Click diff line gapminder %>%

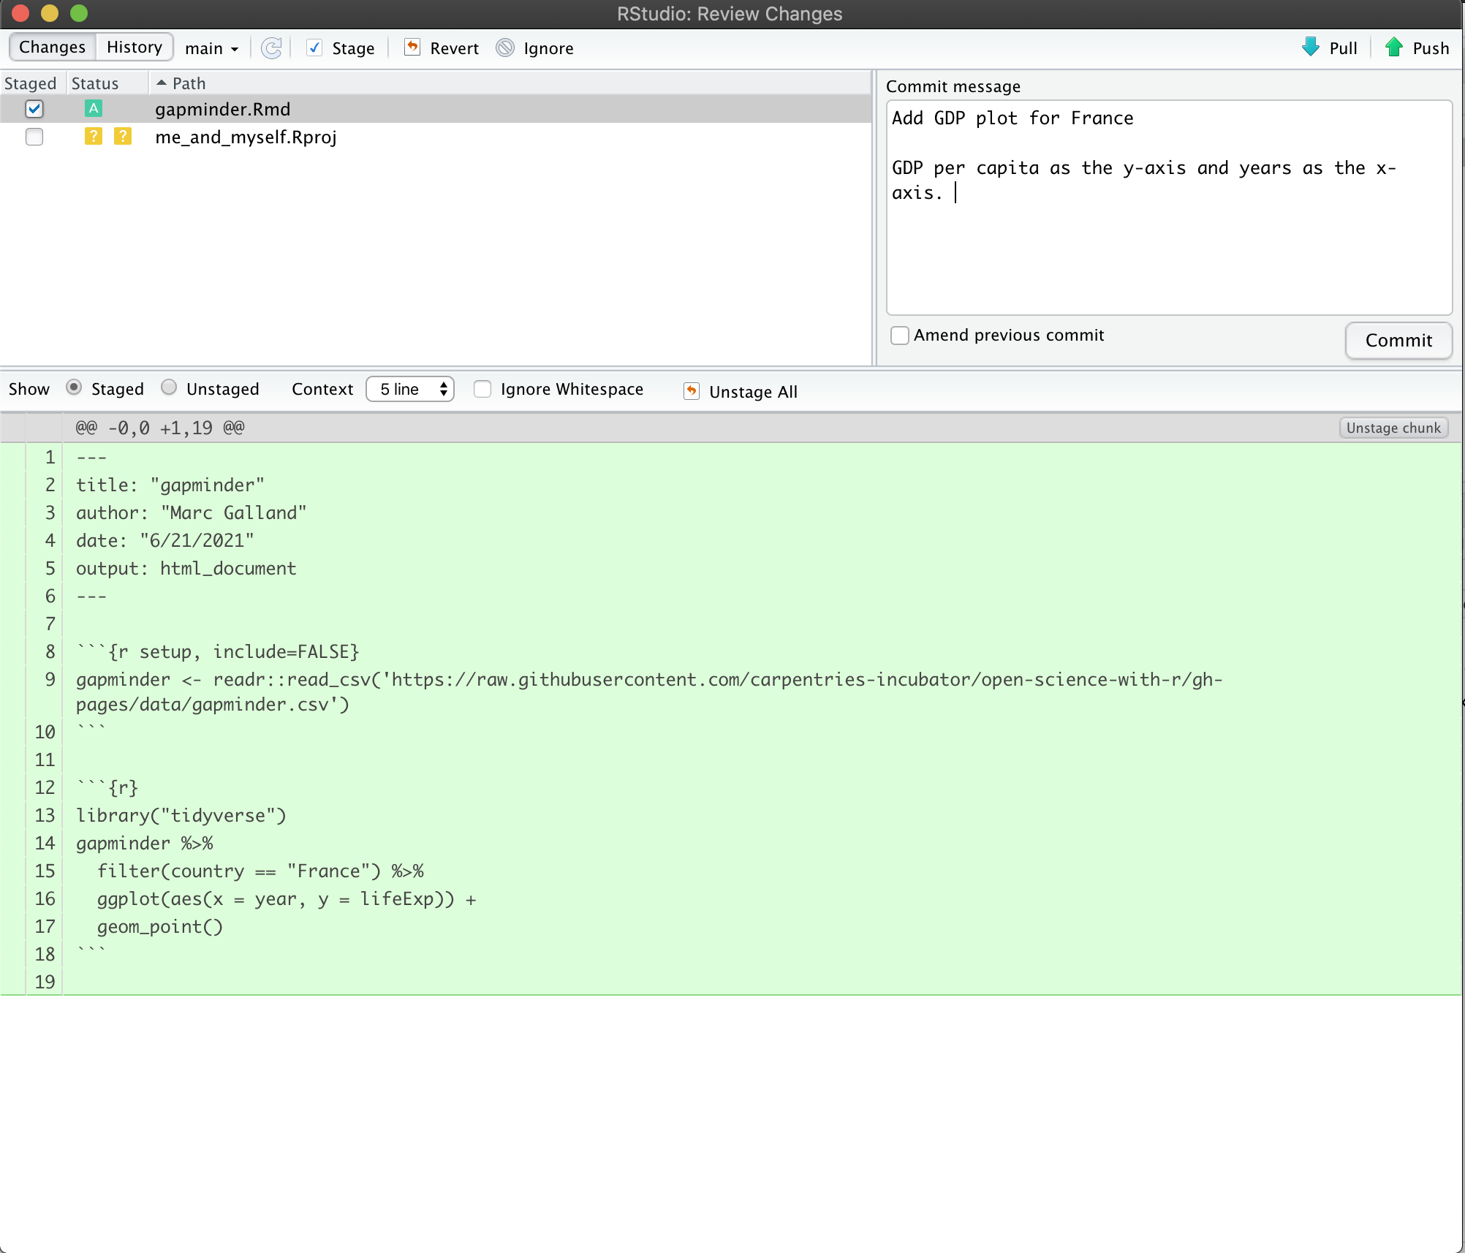pos(145,843)
